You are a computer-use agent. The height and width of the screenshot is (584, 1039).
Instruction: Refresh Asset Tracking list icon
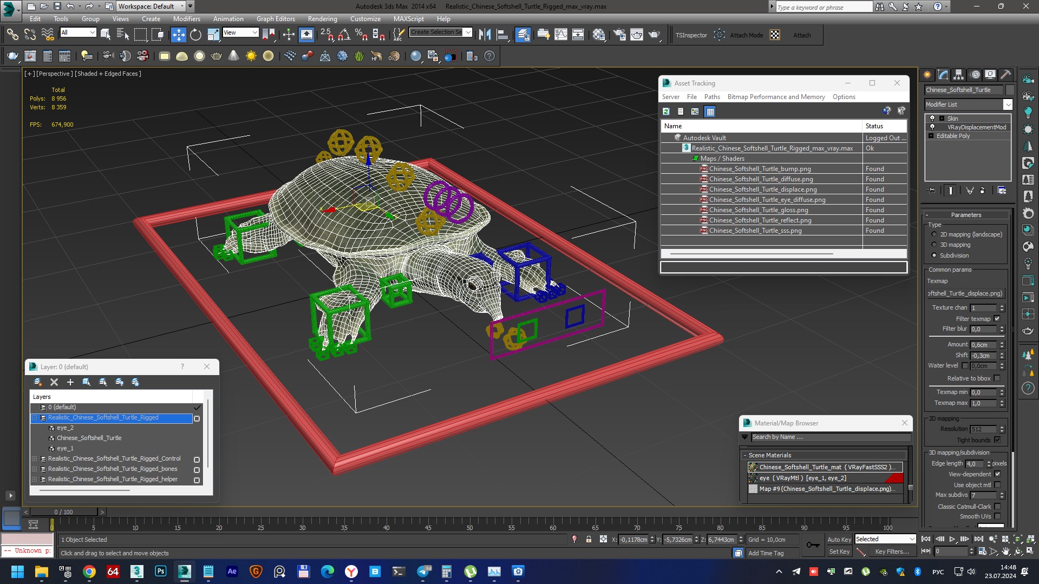coord(666,111)
